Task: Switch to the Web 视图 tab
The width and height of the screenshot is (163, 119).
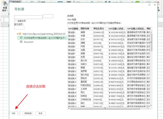Action: 72,20
